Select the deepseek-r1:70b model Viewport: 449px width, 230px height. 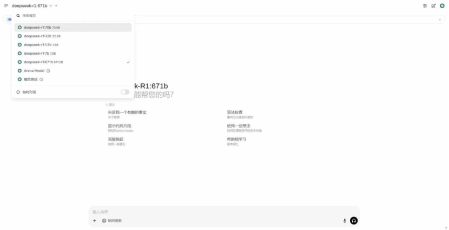73,28
